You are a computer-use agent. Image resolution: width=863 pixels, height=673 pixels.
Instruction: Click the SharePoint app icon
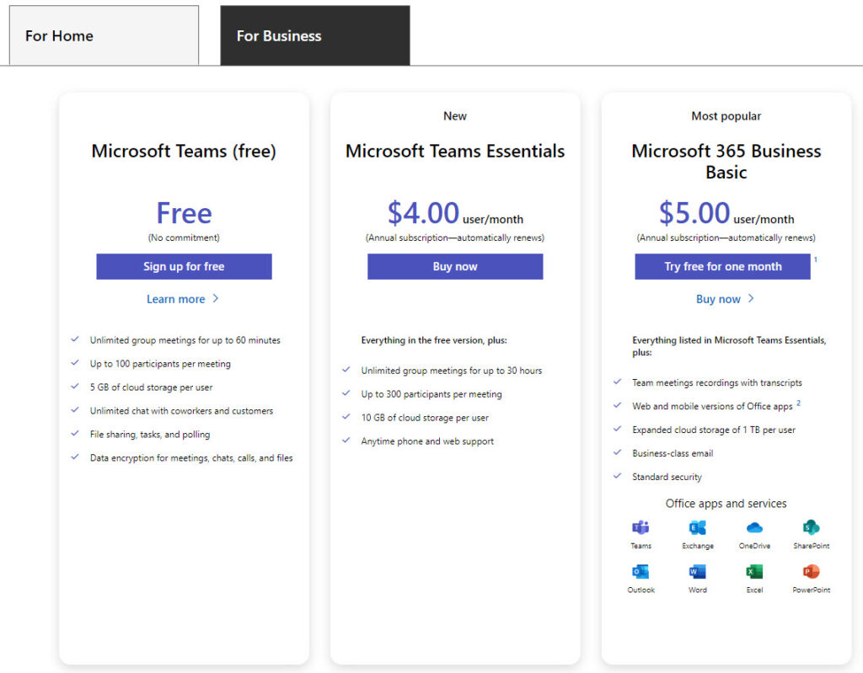coord(812,528)
